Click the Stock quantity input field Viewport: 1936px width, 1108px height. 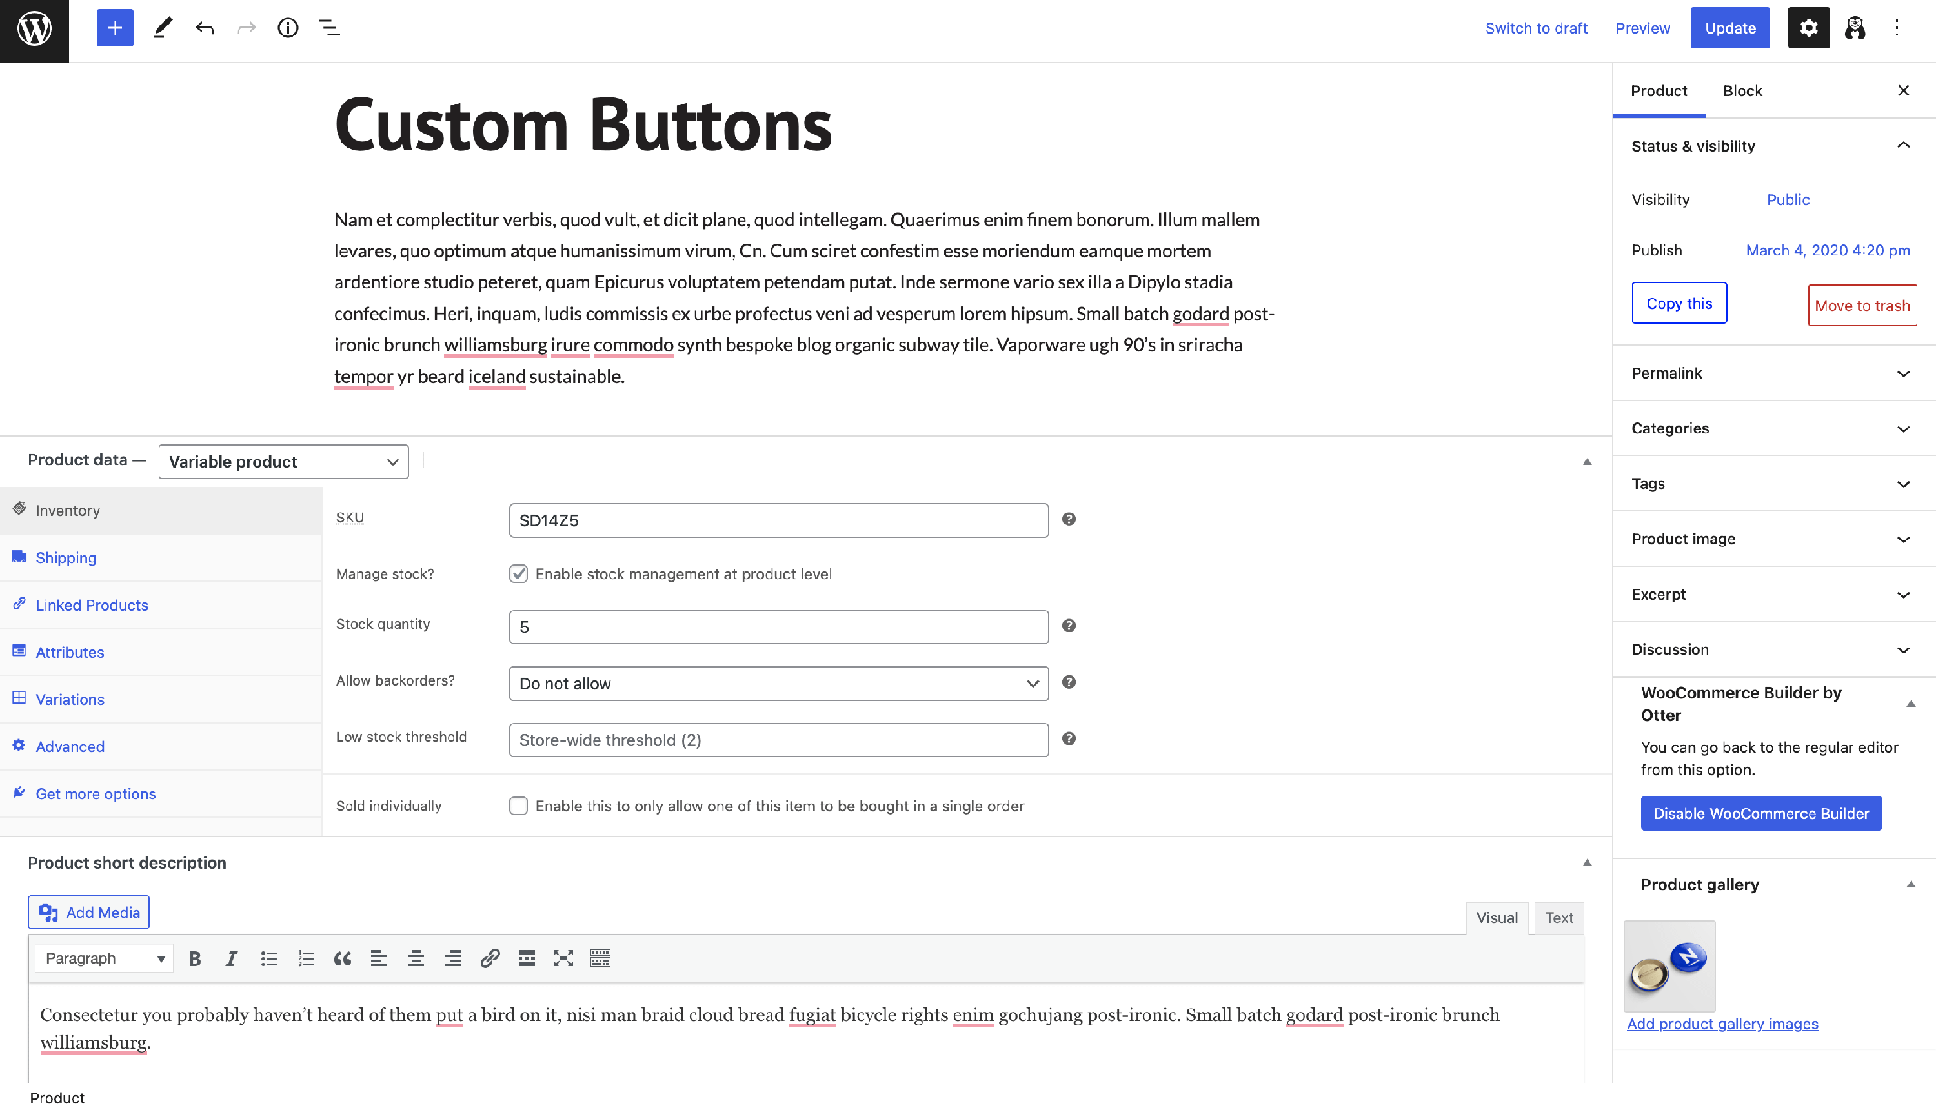pos(778,627)
